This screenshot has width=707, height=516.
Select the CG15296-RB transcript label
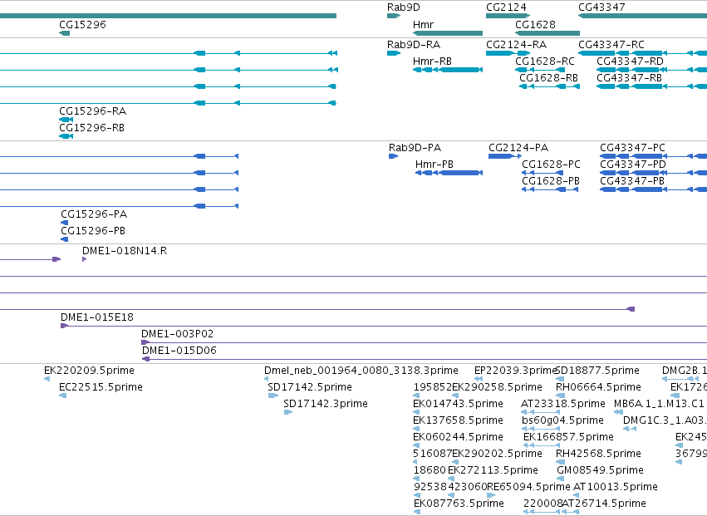[91, 128]
